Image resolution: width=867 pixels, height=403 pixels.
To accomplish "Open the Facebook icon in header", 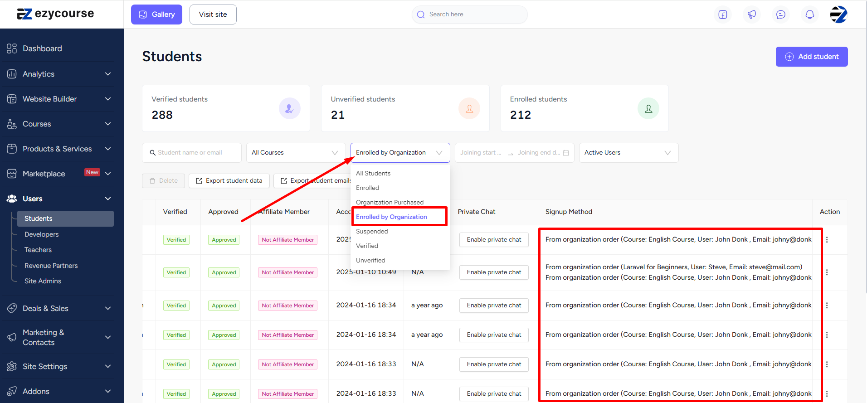I will click(x=723, y=15).
